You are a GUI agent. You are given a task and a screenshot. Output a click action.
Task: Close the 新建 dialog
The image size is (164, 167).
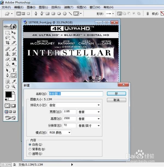click(x=123, y=84)
